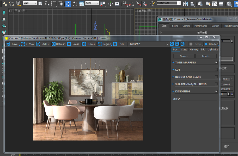Switch to the History tab
This screenshot has height=156, width=238.
click(194, 49)
